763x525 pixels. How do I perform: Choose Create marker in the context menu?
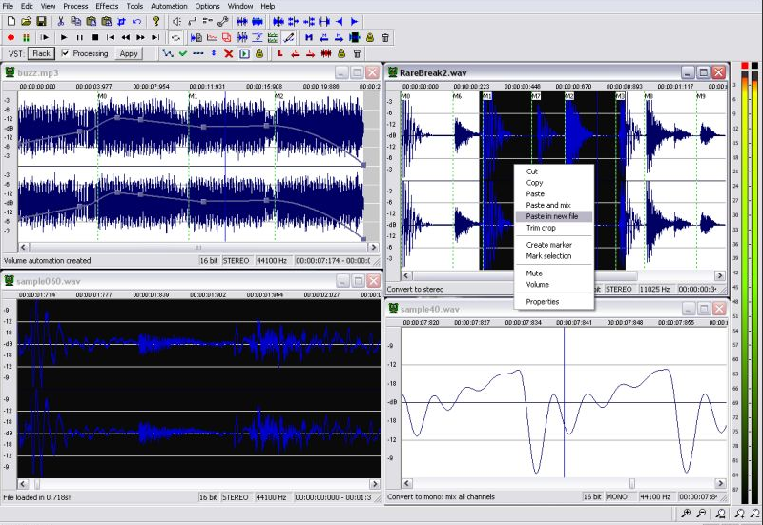point(554,245)
